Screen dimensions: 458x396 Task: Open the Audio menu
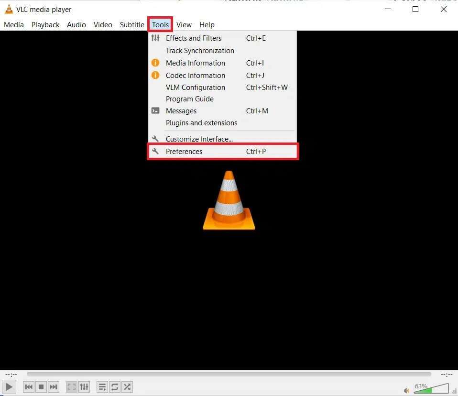(76, 25)
